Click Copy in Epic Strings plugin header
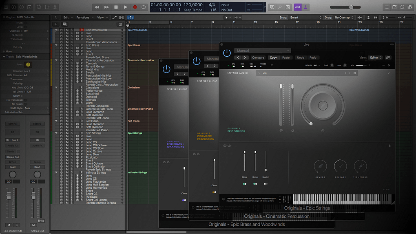The height and width of the screenshot is (234, 416). point(273,57)
